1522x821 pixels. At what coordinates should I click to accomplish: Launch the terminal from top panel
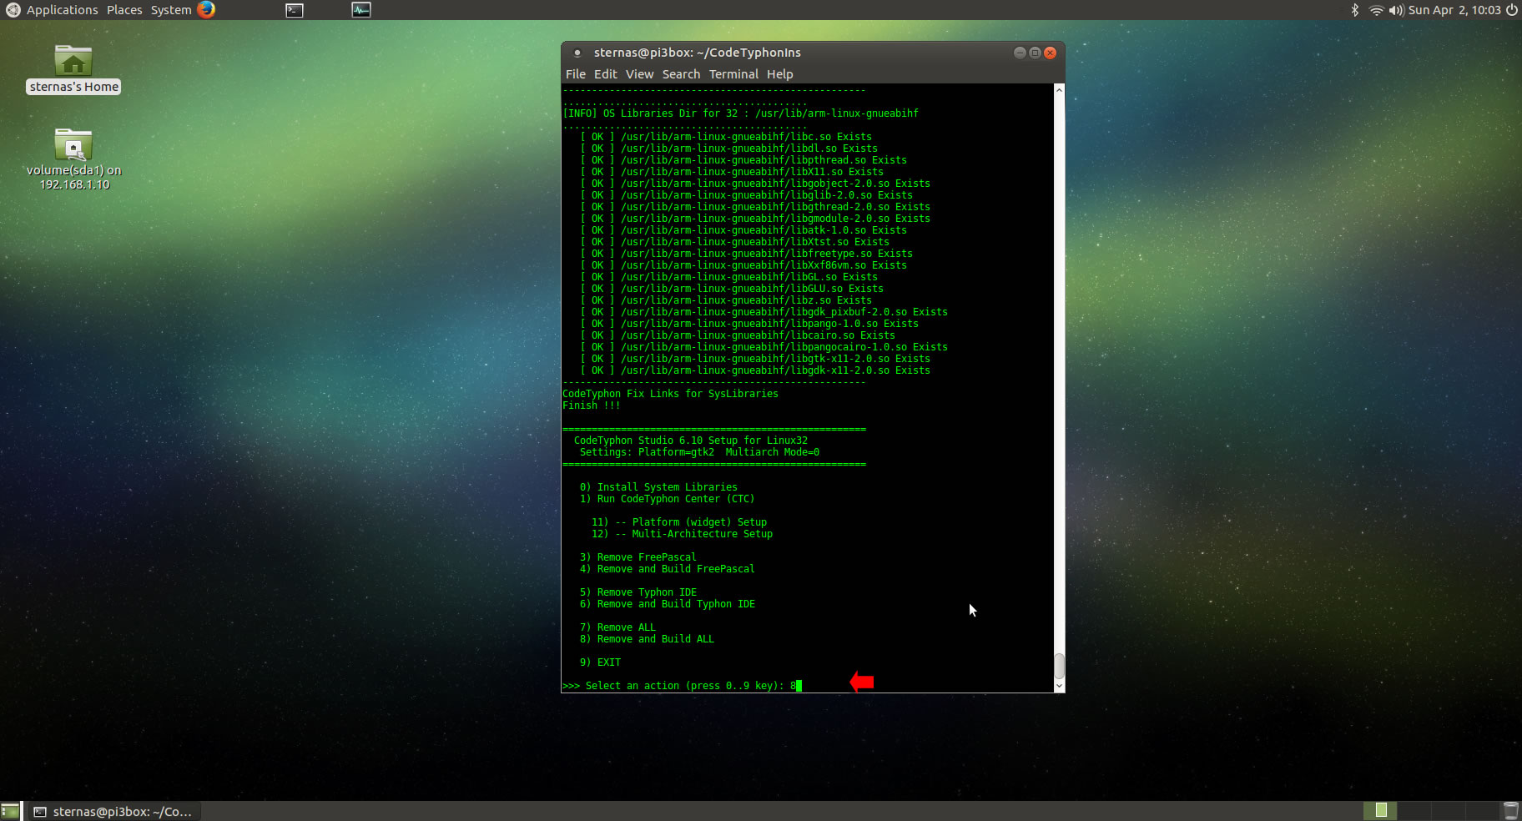(295, 10)
